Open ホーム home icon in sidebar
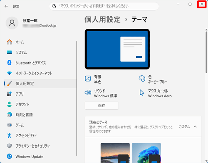Image resolution: width=208 pixels, height=163 pixels. point(9,42)
